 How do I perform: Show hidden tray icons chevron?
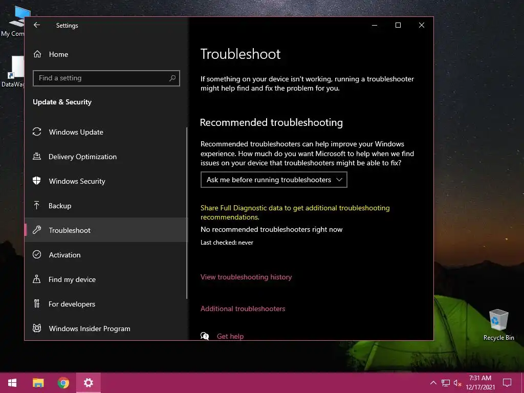(x=433, y=383)
